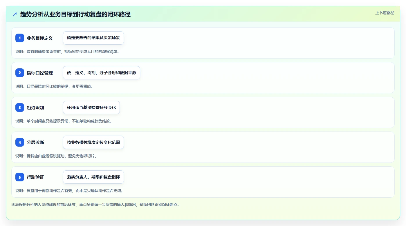Click step number 1 badge

click(x=20, y=38)
